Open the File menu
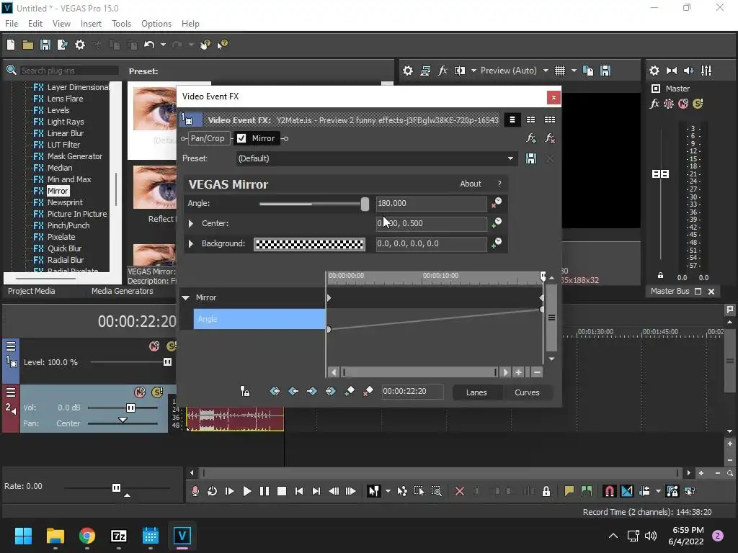Viewport: 738px width, 553px height. click(12, 24)
